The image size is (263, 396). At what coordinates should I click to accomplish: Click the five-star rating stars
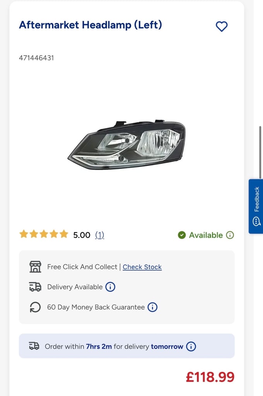44,234
